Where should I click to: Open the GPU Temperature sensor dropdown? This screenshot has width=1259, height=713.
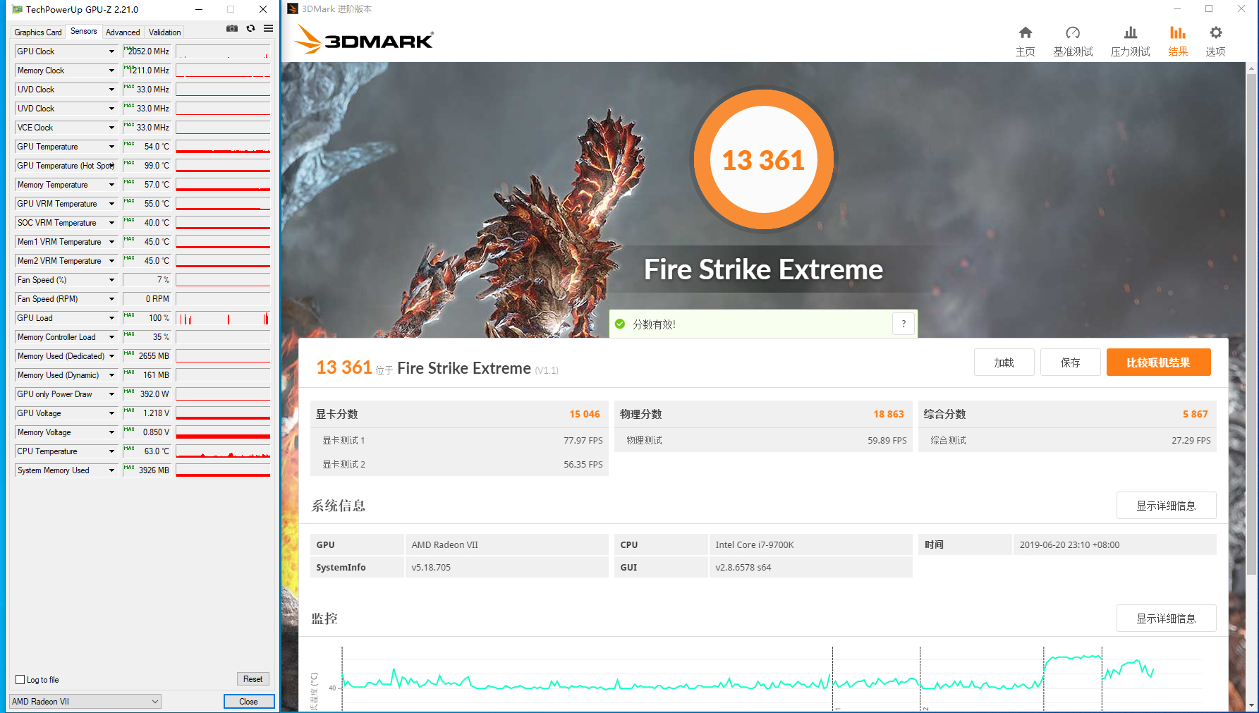(111, 147)
